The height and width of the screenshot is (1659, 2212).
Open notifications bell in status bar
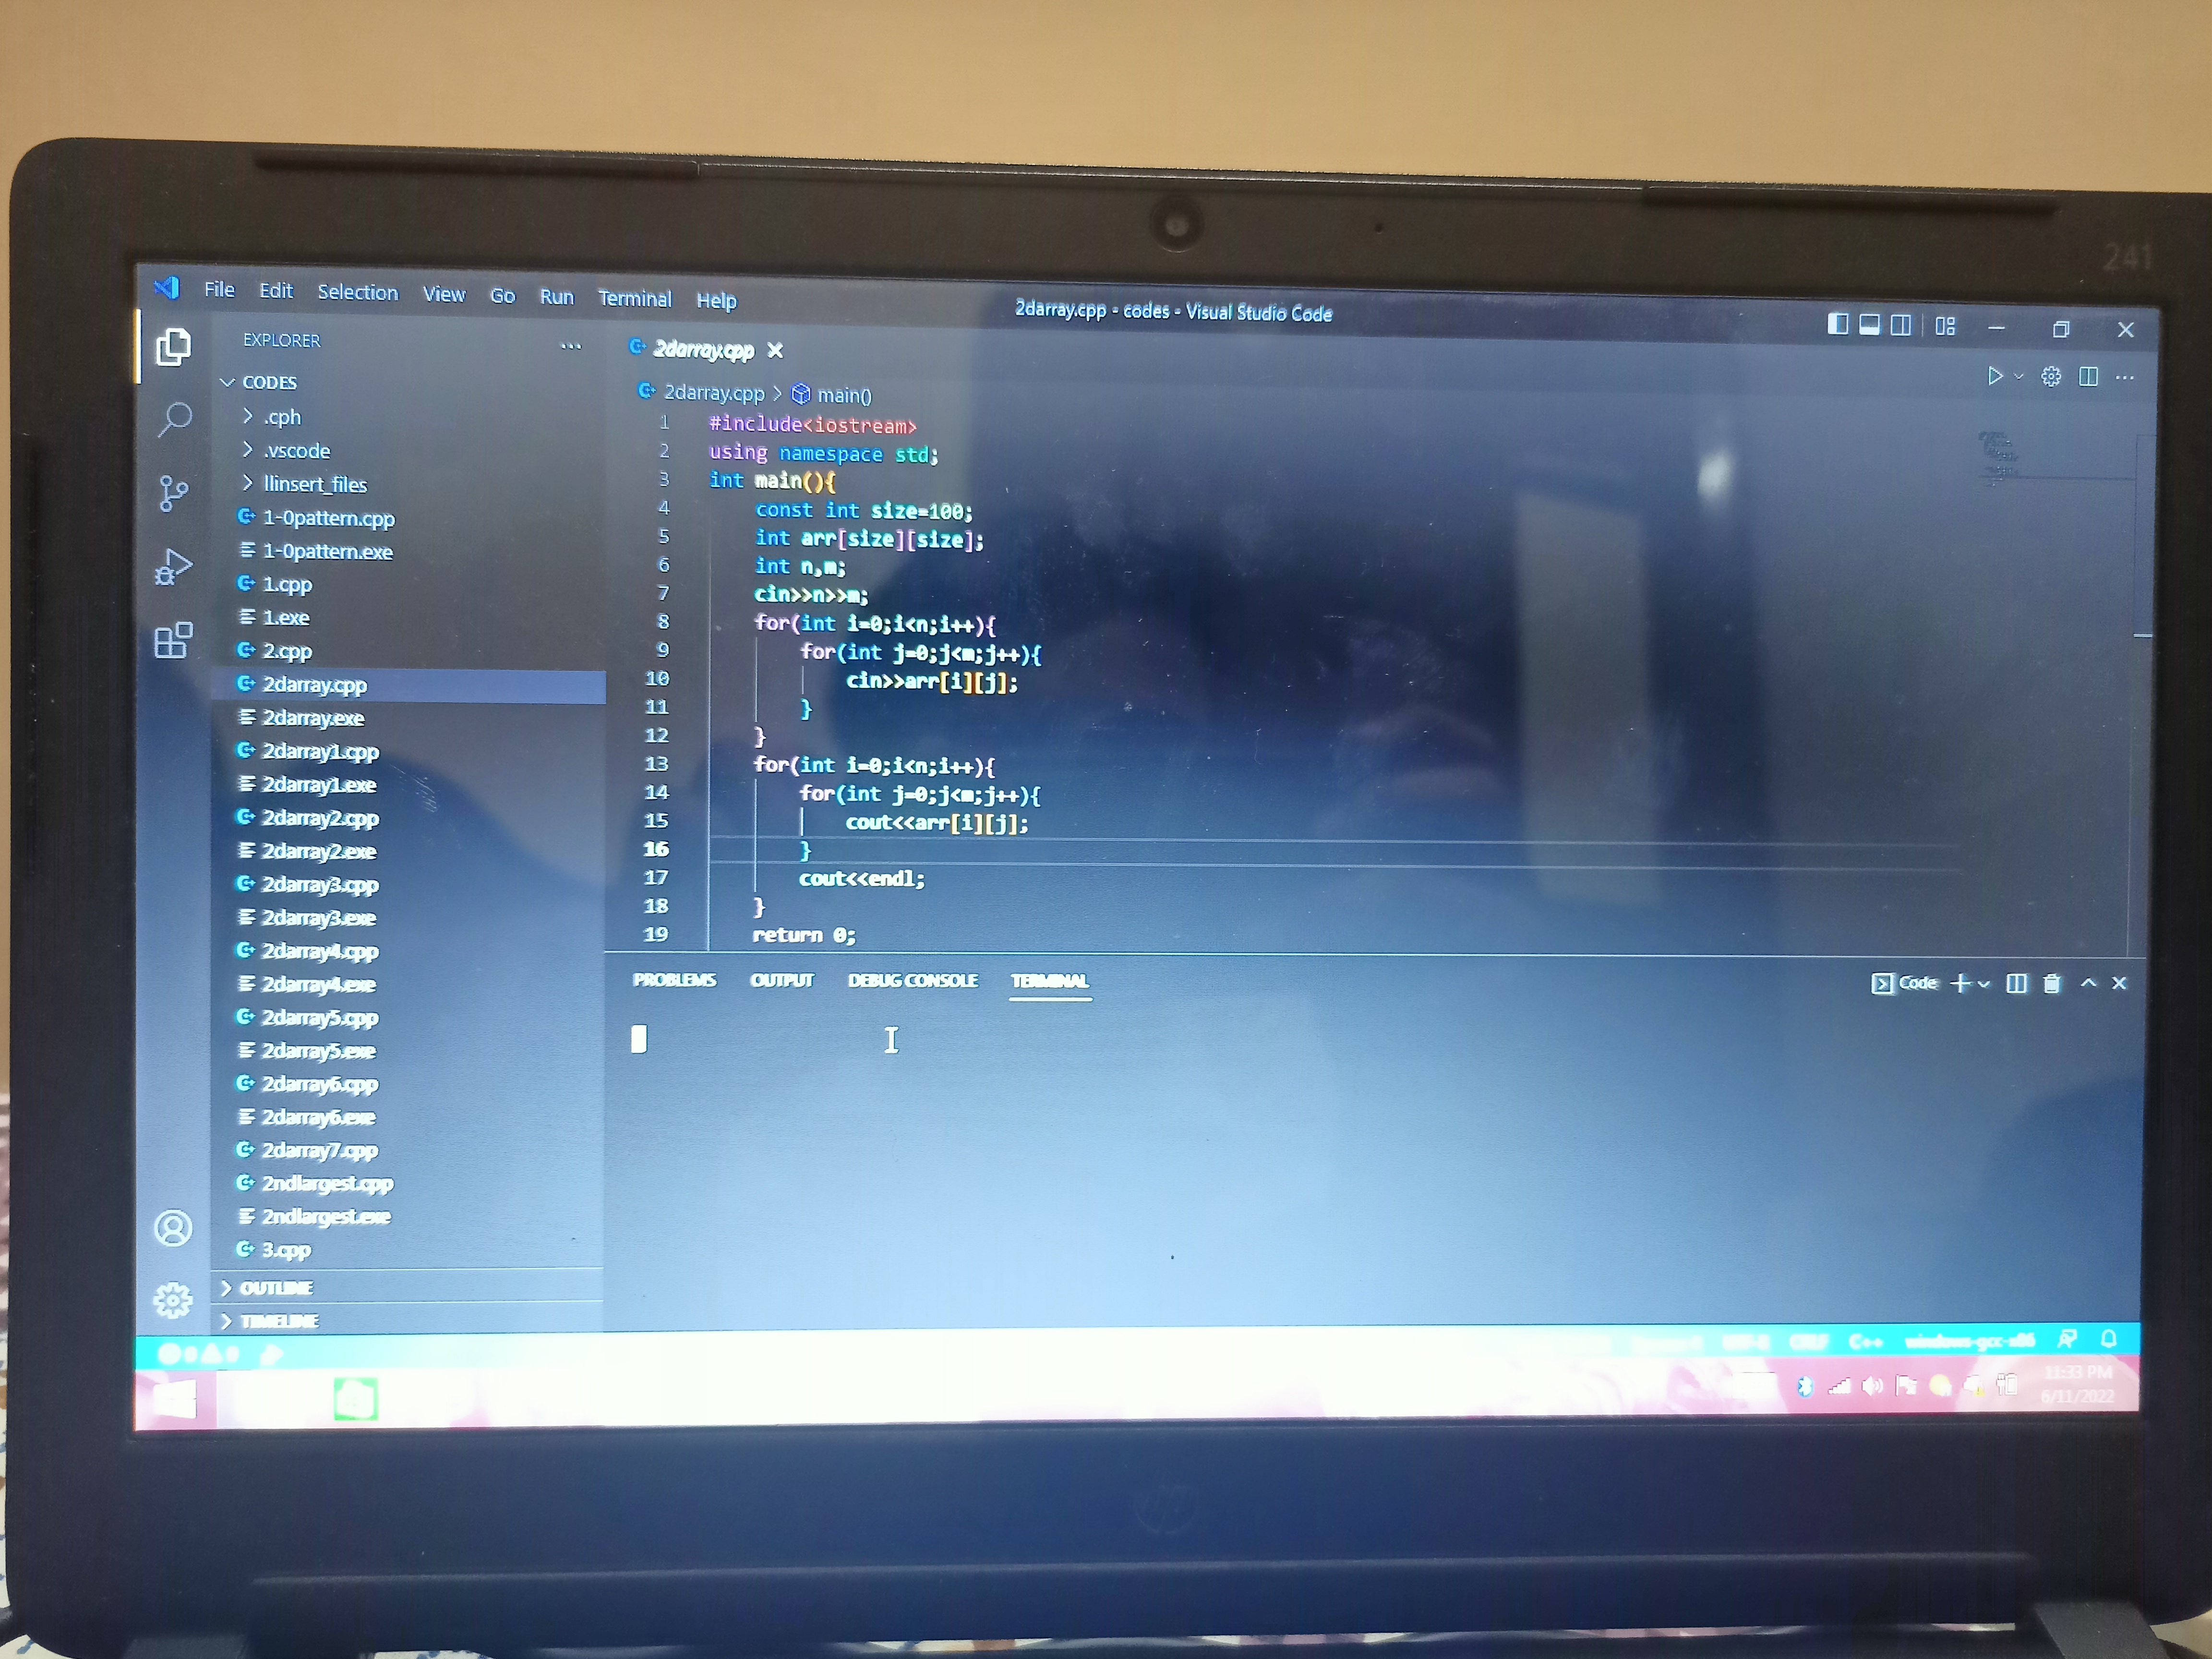pos(2109,1338)
